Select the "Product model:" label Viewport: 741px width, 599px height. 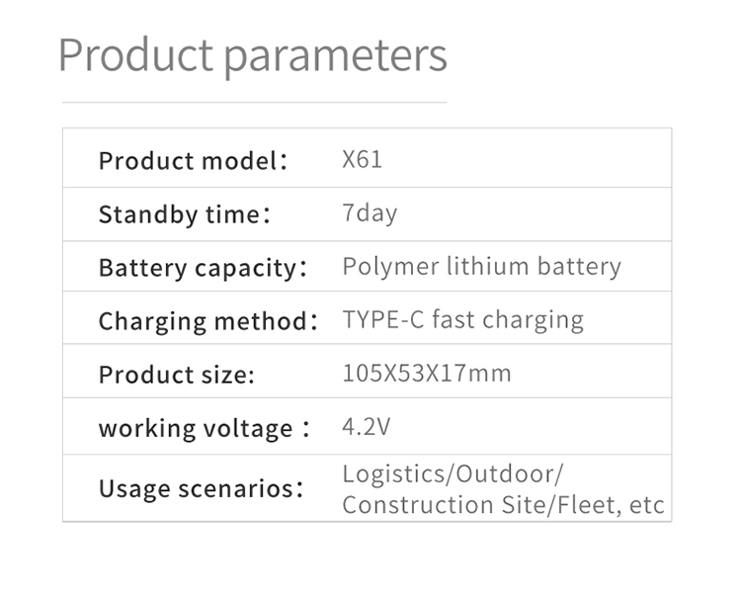point(193,160)
